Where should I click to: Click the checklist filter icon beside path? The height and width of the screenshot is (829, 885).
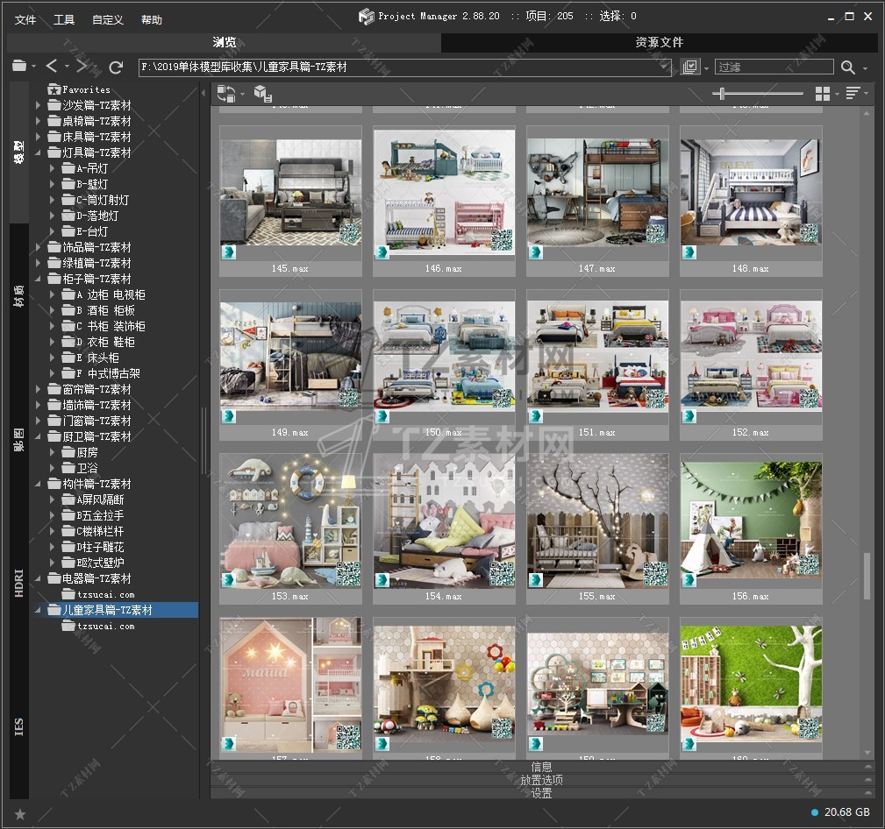pyautogui.click(x=690, y=67)
